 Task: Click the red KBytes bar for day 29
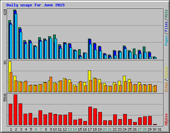coord(150,121)
